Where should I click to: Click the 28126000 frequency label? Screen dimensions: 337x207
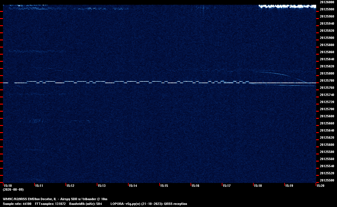coord(327,2)
